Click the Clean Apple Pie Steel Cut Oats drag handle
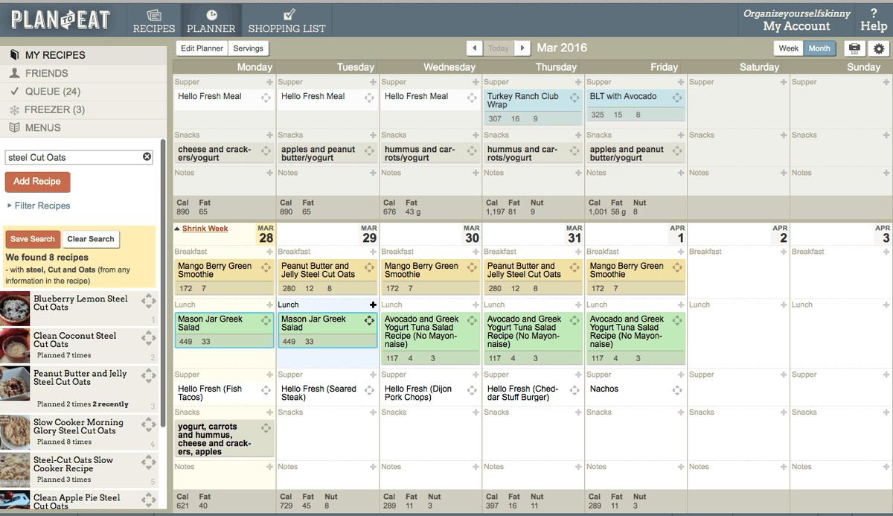Screen dimensions: 893x516 149,500
